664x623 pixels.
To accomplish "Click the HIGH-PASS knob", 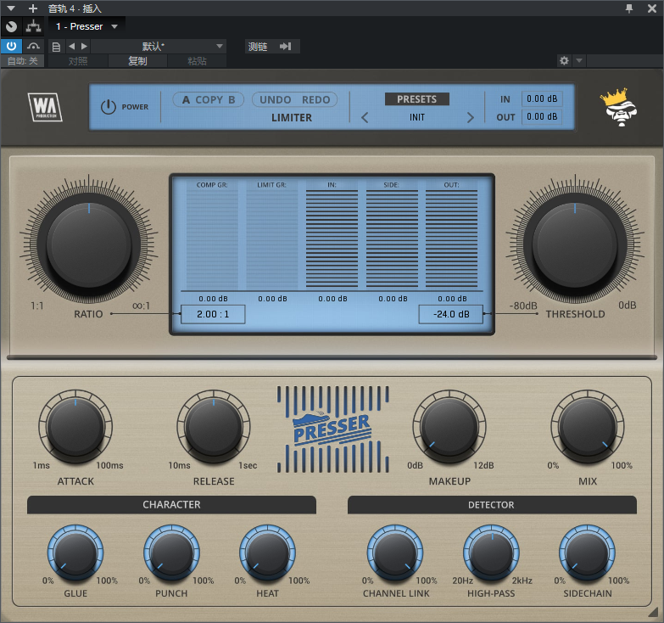I will (x=491, y=553).
